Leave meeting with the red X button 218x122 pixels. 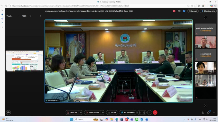pyautogui.click(x=155, y=113)
